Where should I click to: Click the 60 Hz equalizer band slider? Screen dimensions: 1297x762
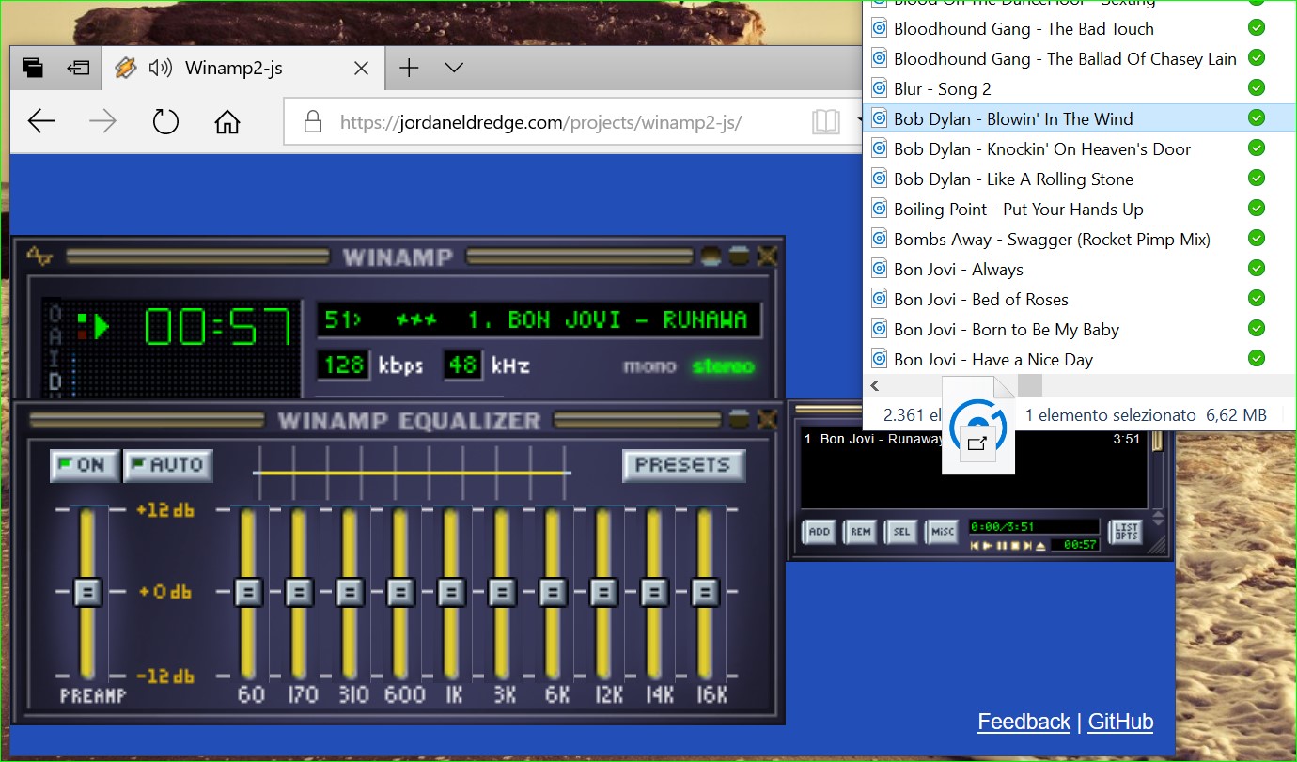click(x=248, y=592)
